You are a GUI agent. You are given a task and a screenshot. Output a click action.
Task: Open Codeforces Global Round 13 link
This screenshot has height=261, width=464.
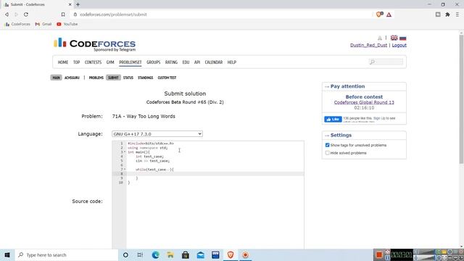click(x=364, y=102)
